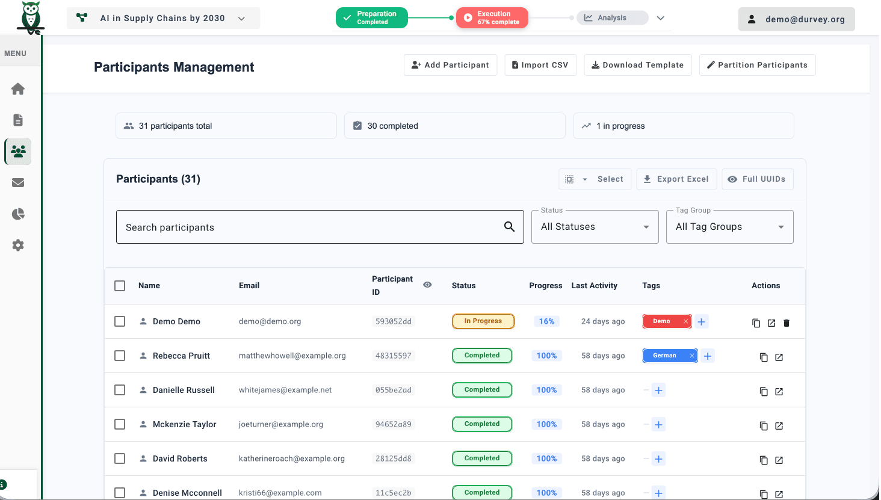881x500 pixels.
Task: Check the checkbox next to David Roberts
Action: coord(119,458)
